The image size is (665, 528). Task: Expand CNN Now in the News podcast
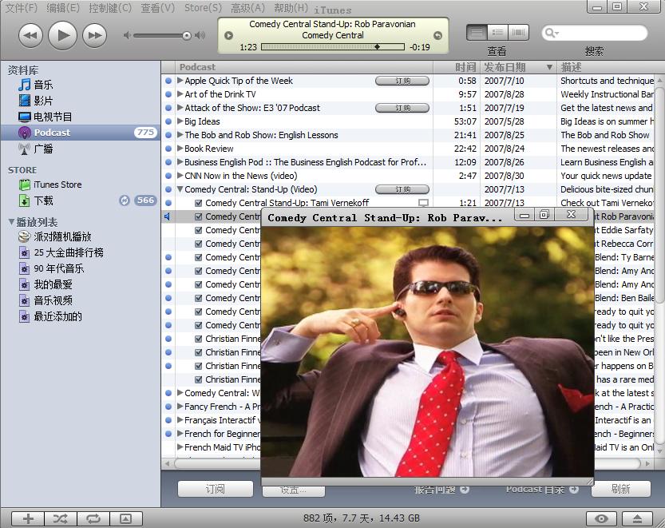[180, 175]
